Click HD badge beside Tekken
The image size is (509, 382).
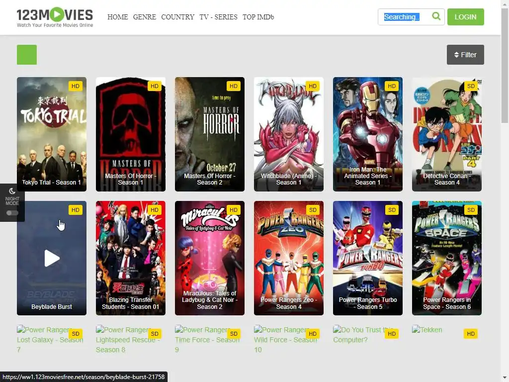471,334
